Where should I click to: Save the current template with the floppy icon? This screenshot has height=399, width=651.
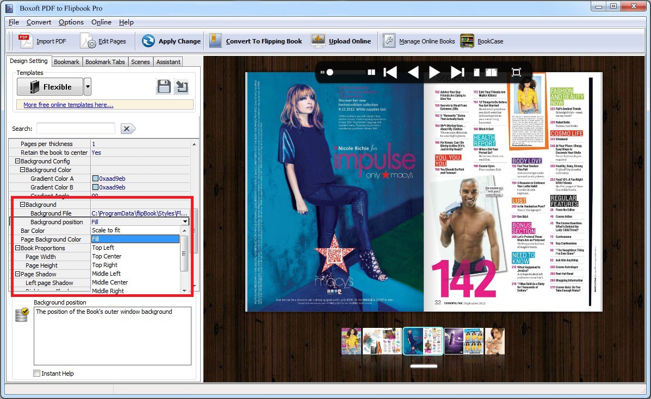click(164, 87)
